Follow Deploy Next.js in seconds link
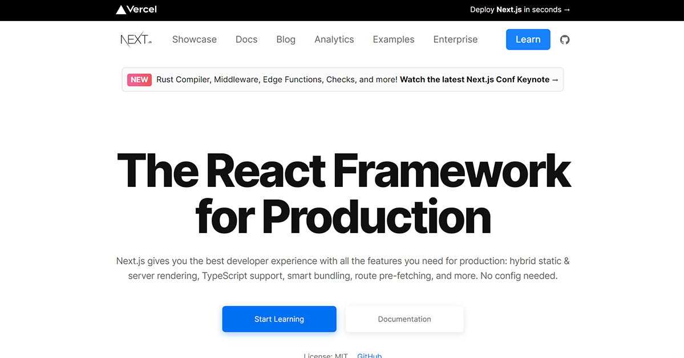This screenshot has width=684, height=358. (x=520, y=10)
